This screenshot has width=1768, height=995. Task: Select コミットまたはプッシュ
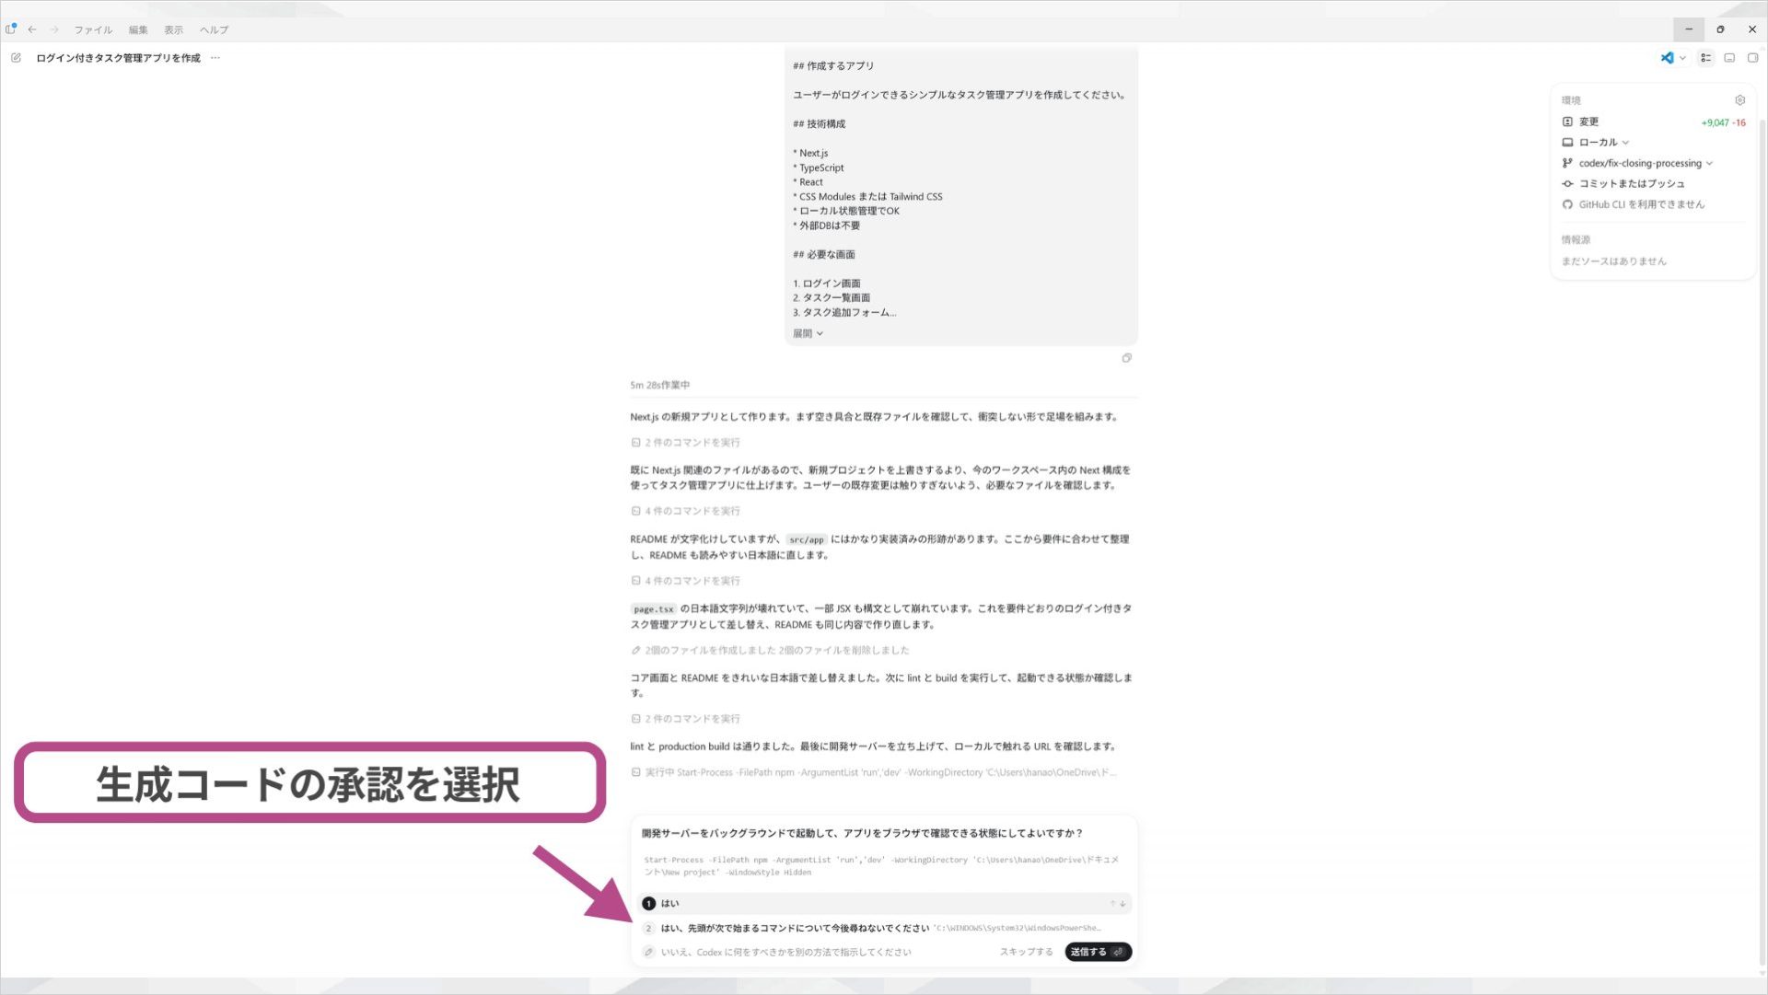click(1632, 184)
